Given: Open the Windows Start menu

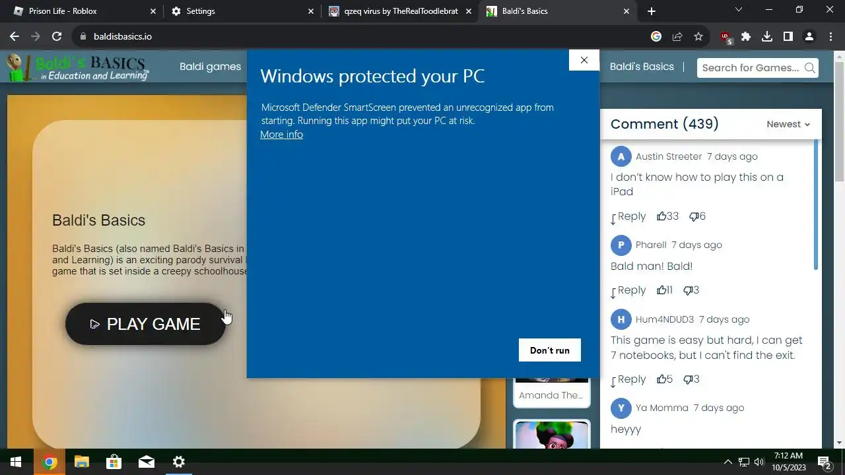Looking at the screenshot, I should [x=16, y=462].
